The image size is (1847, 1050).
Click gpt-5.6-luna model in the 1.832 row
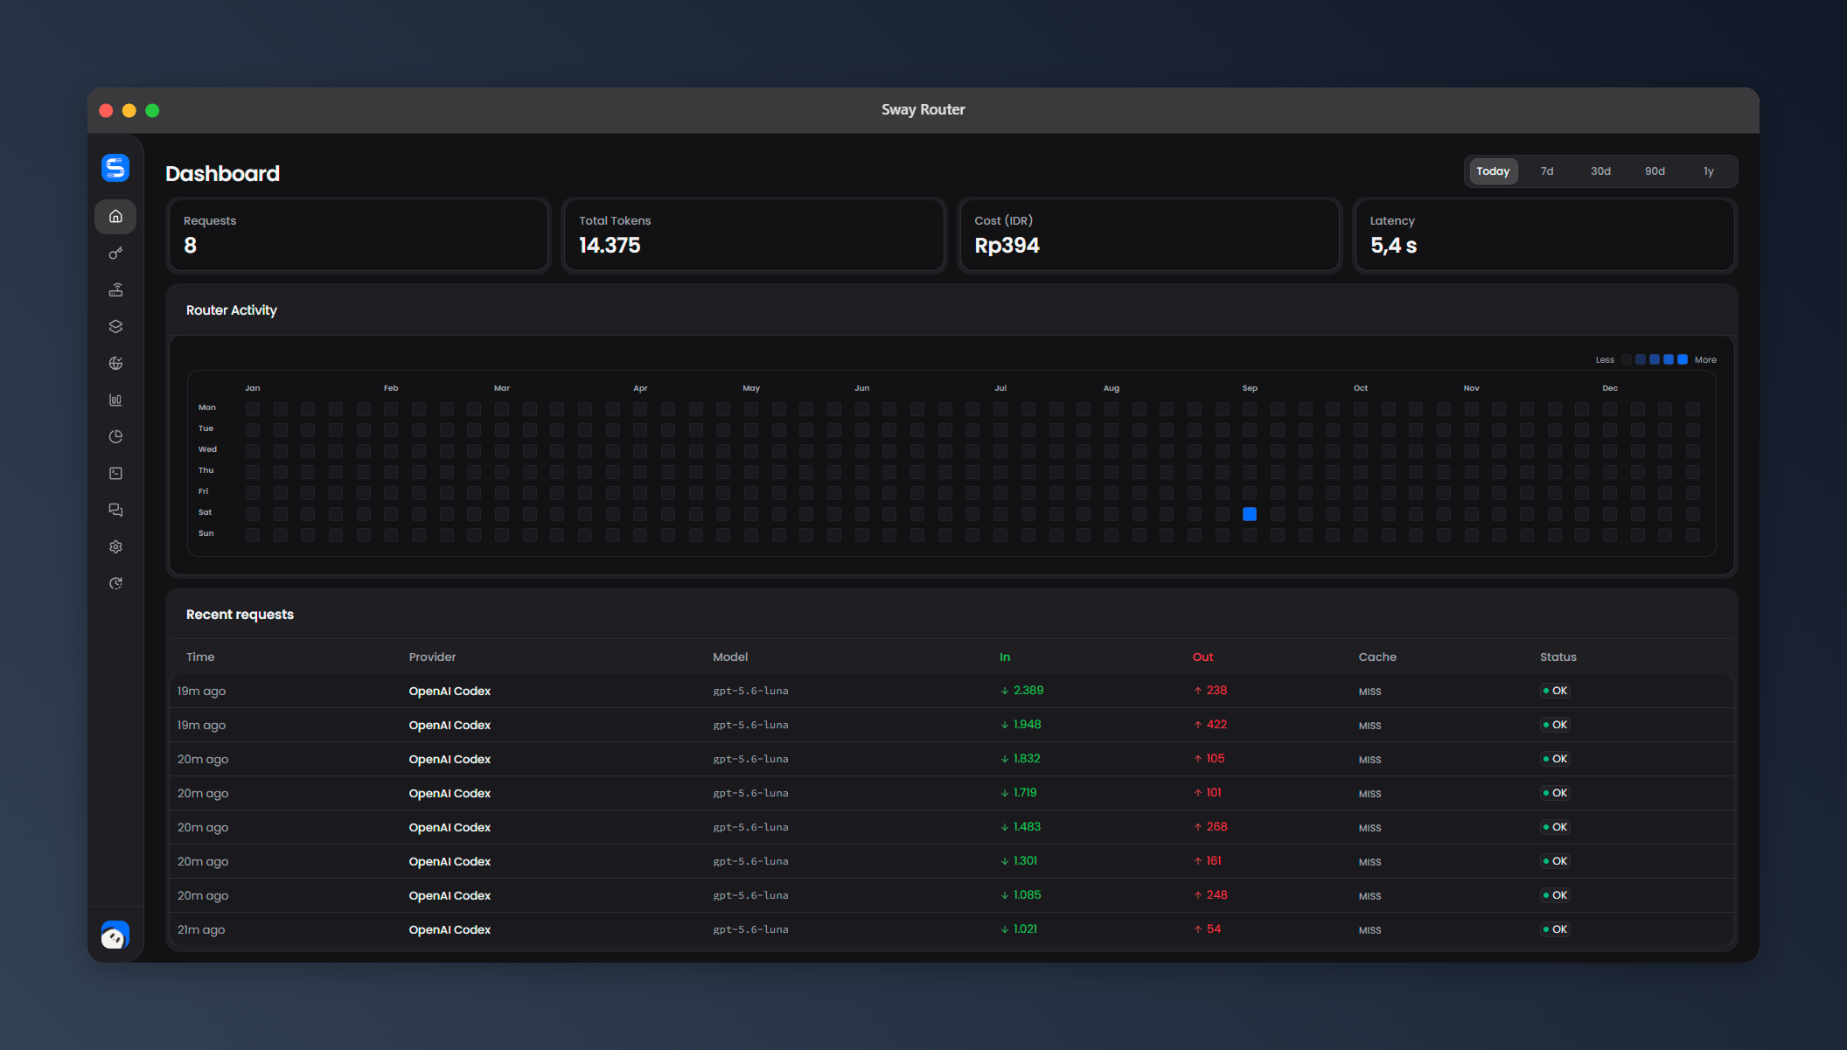(x=750, y=759)
